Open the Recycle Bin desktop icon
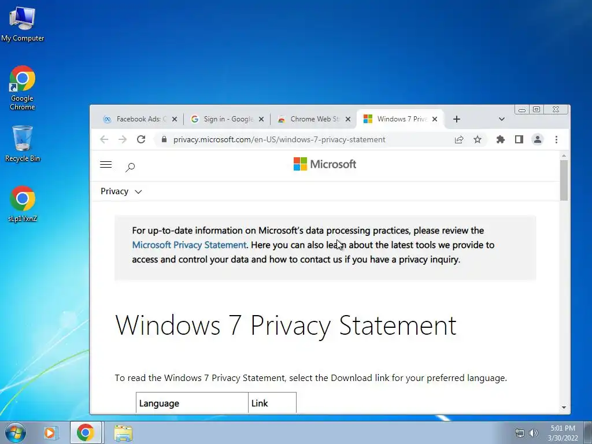 pos(23,144)
